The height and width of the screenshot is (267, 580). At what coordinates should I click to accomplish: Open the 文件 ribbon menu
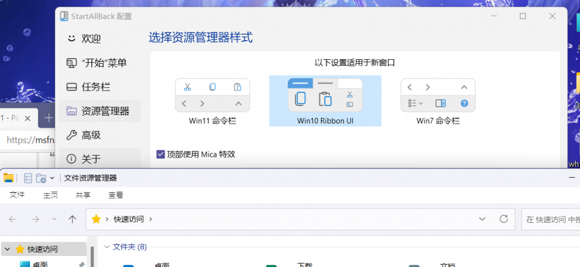17,195
